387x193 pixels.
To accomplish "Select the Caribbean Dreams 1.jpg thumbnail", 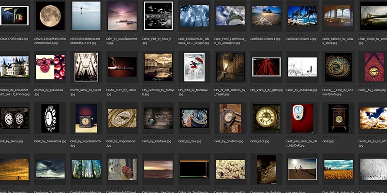I will (267, 16).
